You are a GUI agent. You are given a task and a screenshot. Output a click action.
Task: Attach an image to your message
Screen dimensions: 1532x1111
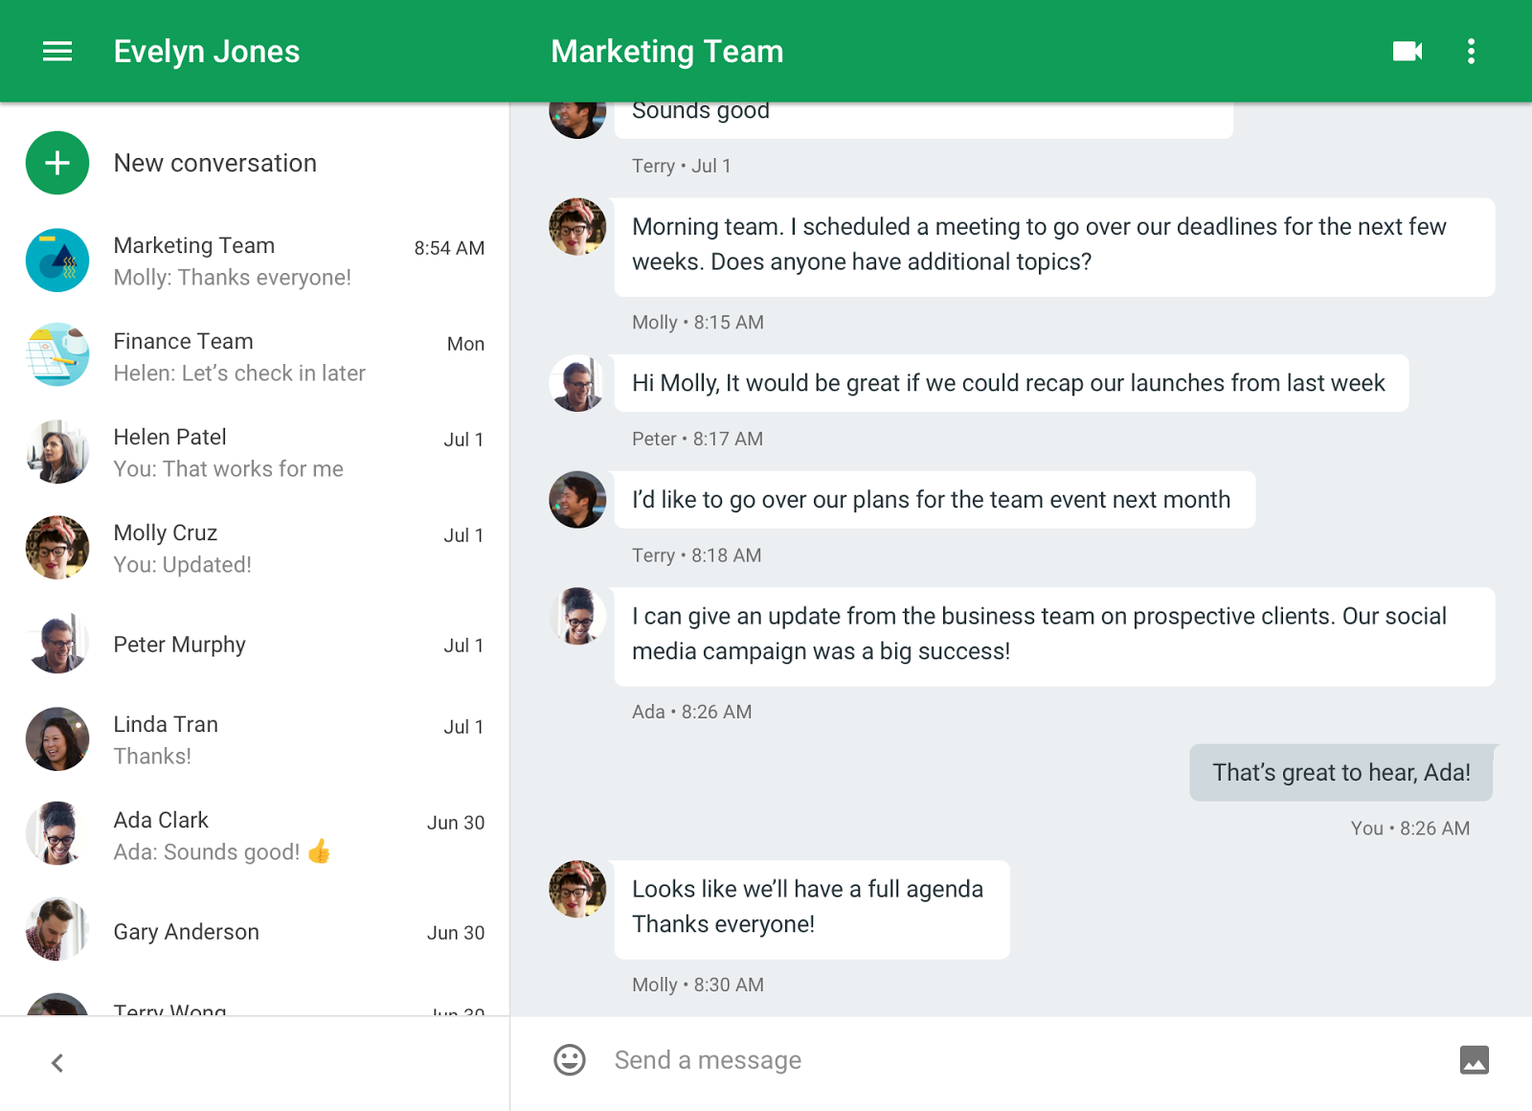(x=1476, y=1060)
